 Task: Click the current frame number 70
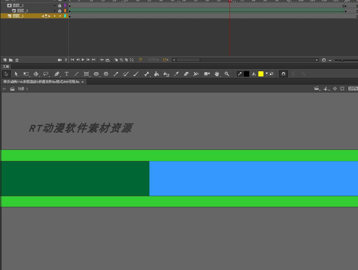(140, 59)
